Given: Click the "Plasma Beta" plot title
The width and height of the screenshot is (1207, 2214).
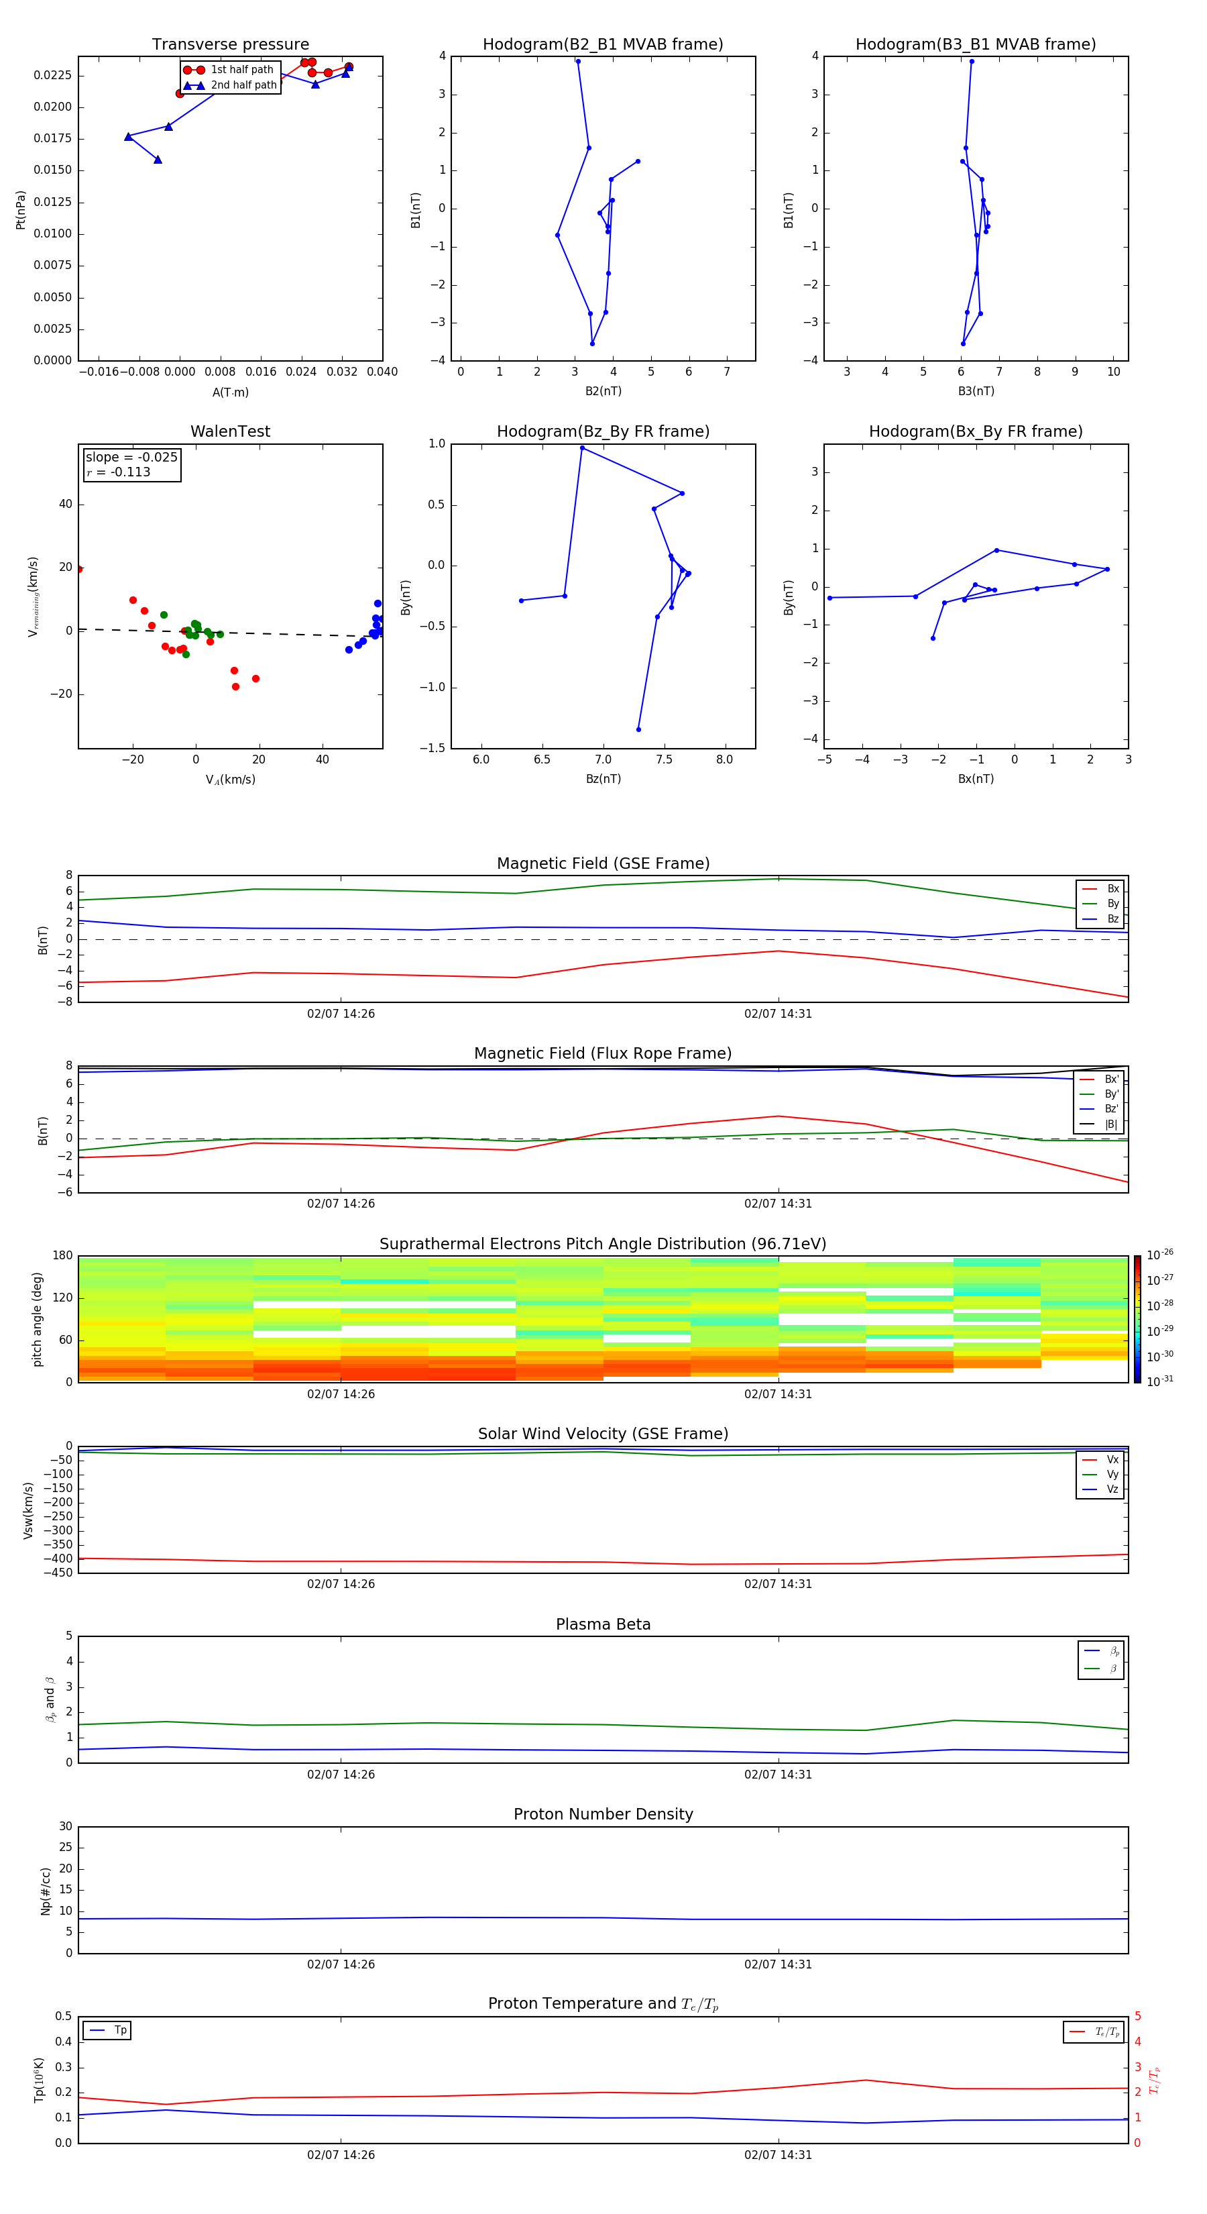Looking at the screenshot, I should (603, 1625).
